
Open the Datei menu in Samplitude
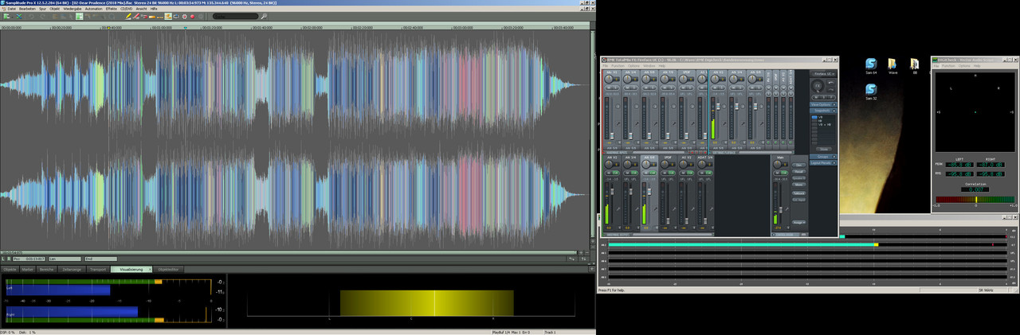pyautogui.click(x=11, y=9)
